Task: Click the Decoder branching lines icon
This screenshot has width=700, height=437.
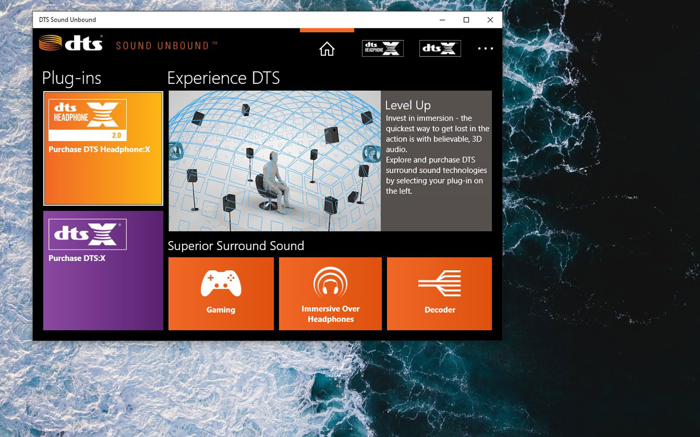Action: click(x=440, y=283)
